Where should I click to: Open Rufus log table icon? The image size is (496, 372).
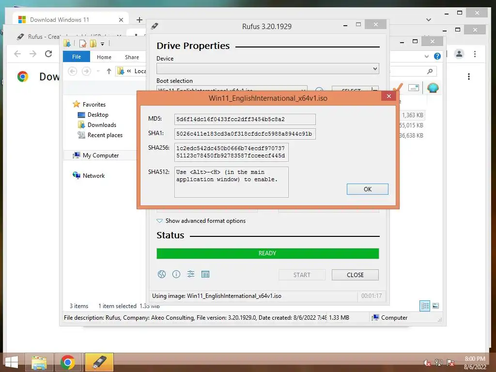click(x=205, y=274)
